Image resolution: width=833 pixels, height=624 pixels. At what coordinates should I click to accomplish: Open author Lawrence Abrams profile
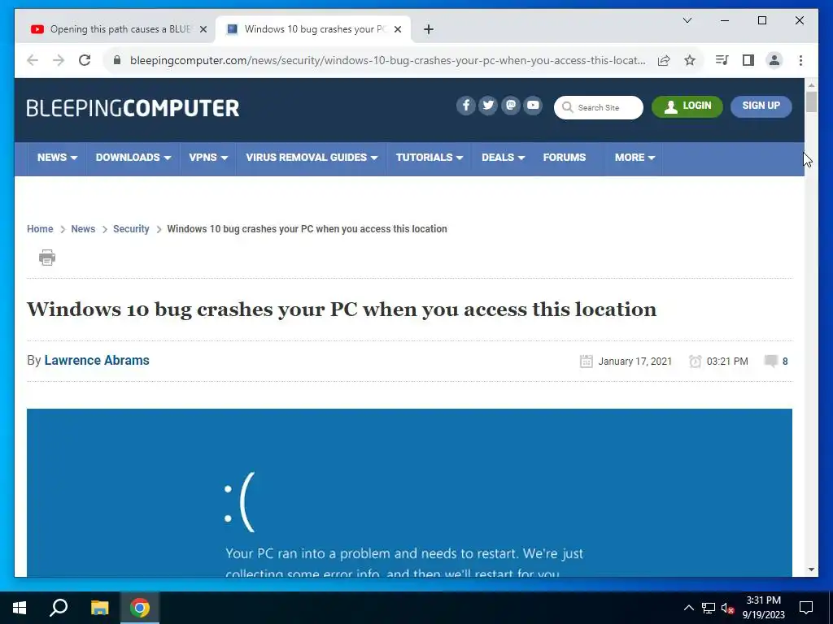[97, 360]
